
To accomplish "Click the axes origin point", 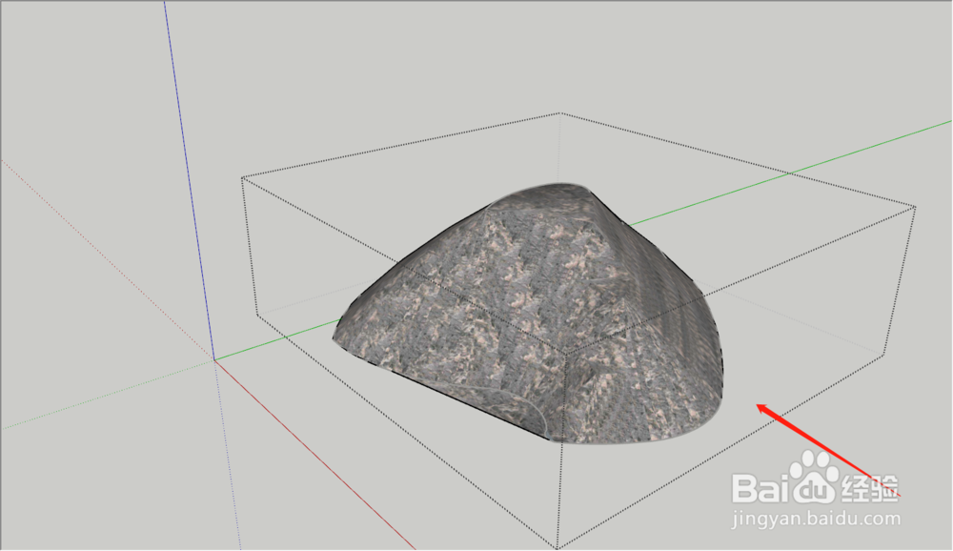I will 213,360.
